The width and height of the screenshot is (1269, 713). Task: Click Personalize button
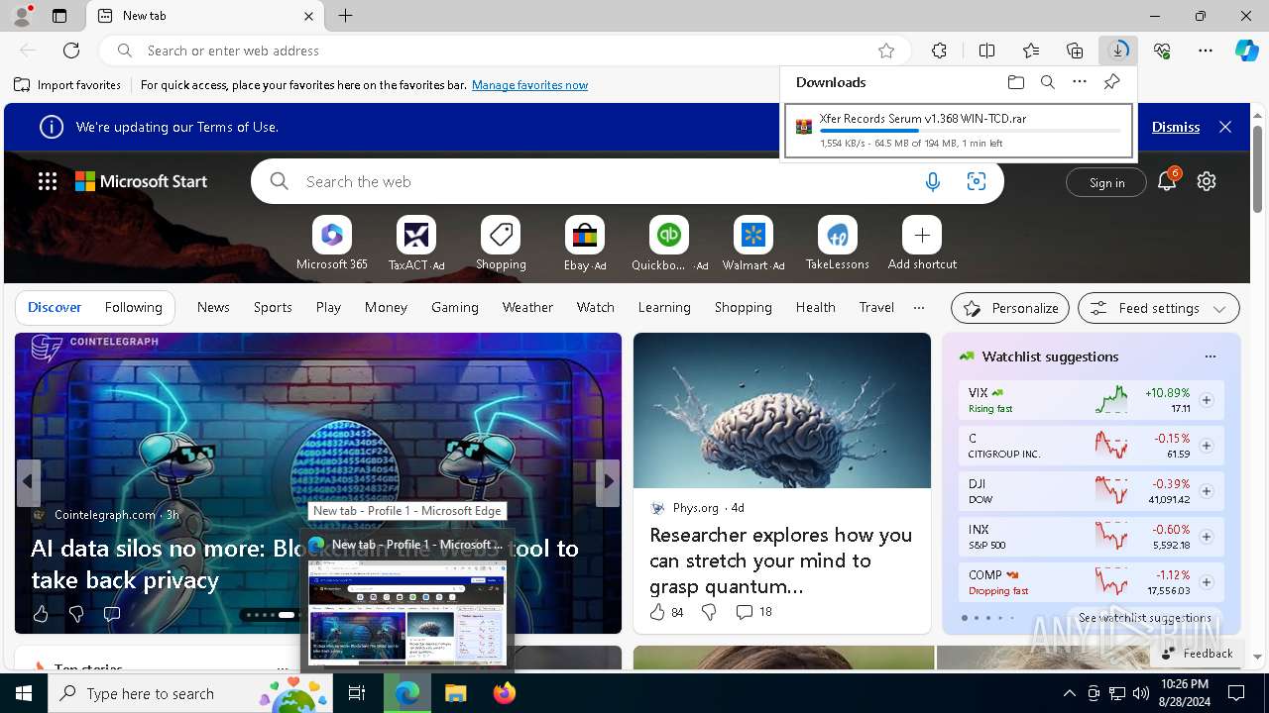tap(1010, 308)
